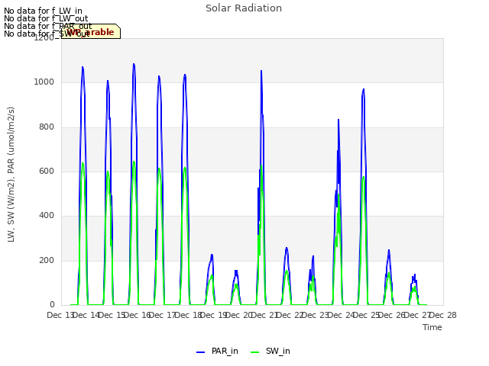Click the PAR_in peak on Dec 17
The height and width of the screenshot is (366, 489).
click(185, 75)
